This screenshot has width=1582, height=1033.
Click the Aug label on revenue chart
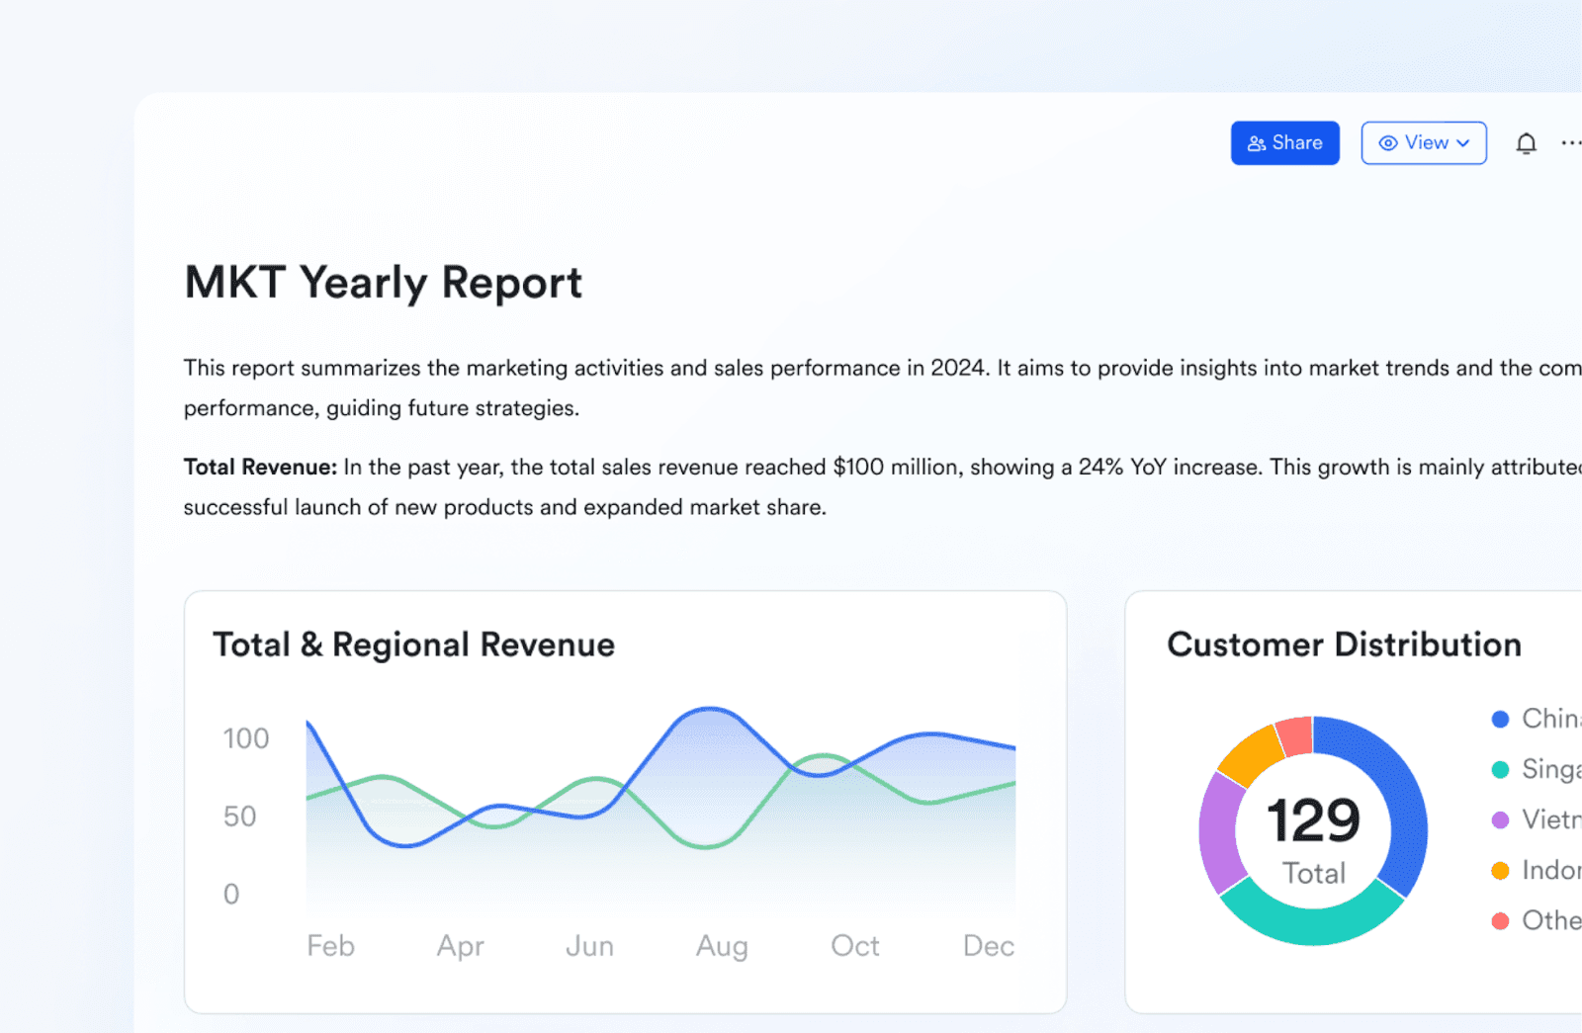point(722,946)
